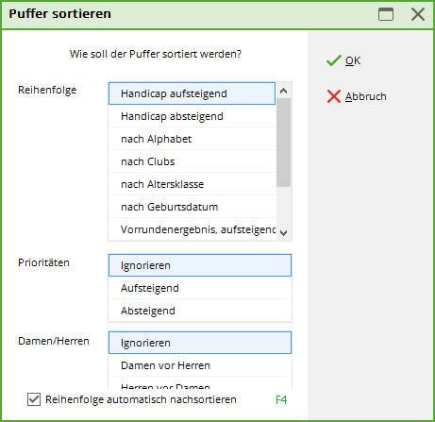Choose Damen vor Herren option

tap(200, 365)
